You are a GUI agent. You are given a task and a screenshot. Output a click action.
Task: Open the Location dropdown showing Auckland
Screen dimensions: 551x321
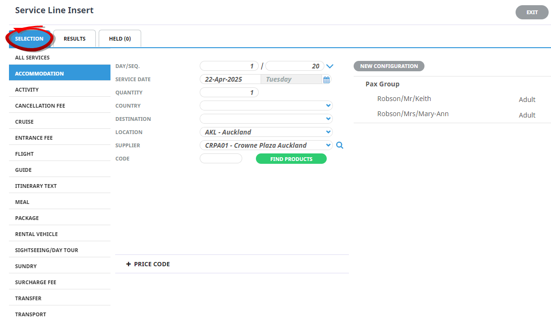click(266, 132)
